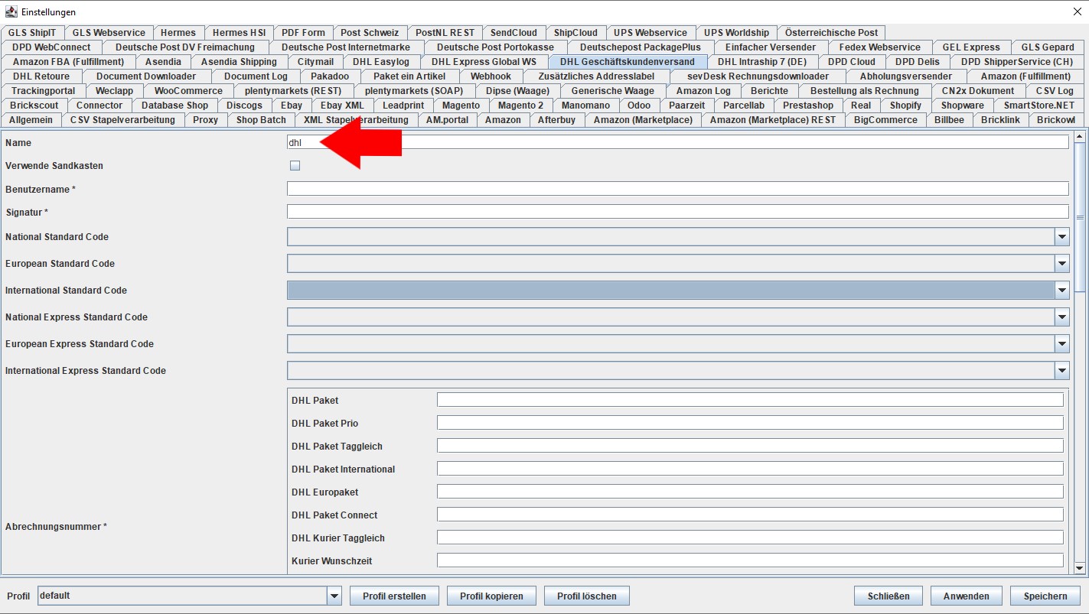Open the Fedex Webservice tab

point(879,47)
